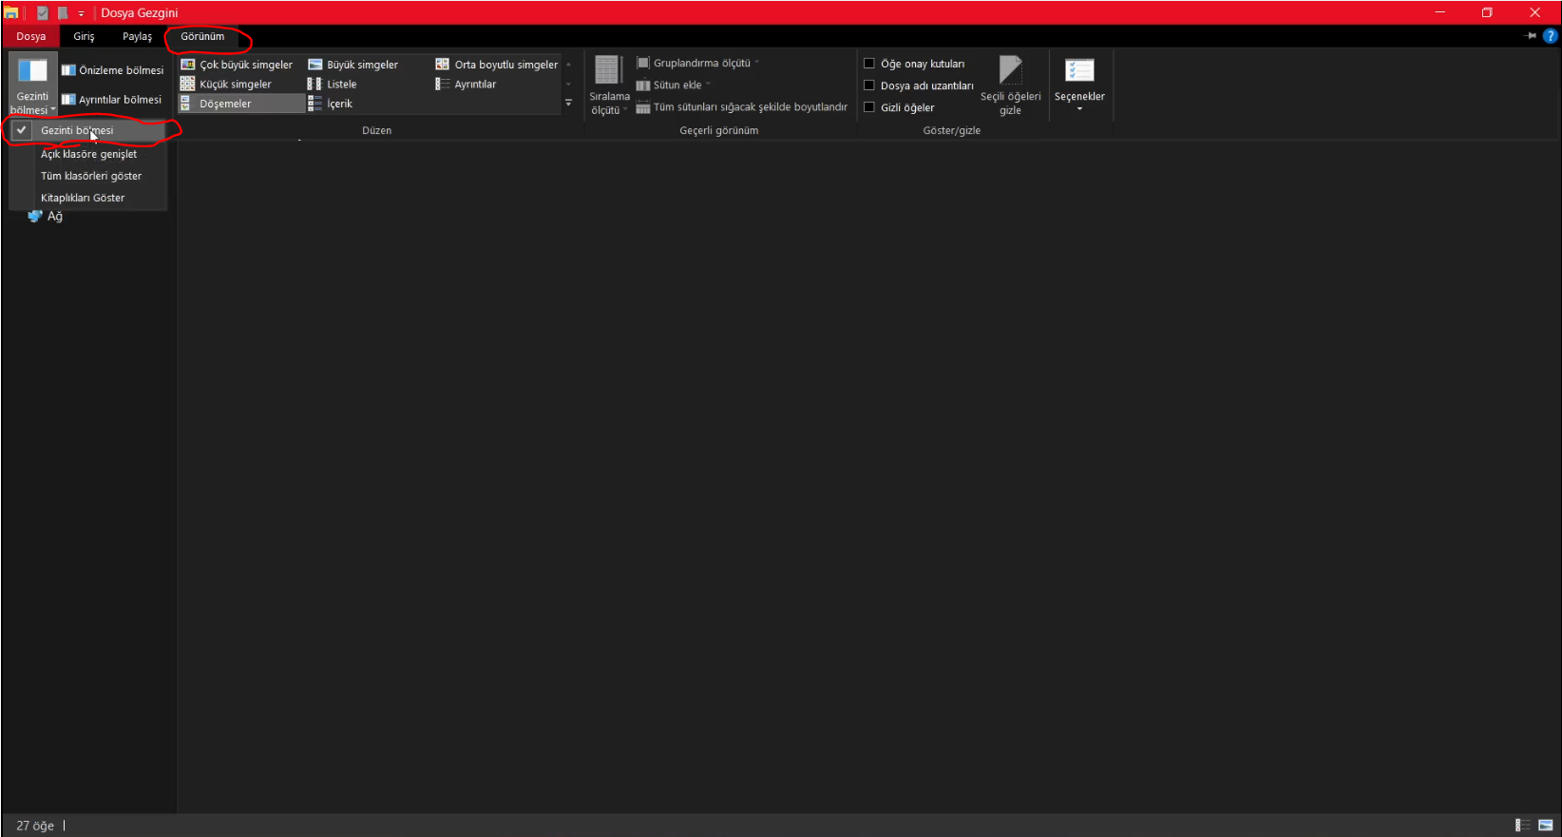This screenshot has width=1562, height=837.
Task: Click the Properties icon in the quick access toolbar
Action: (x=42, y=13)
